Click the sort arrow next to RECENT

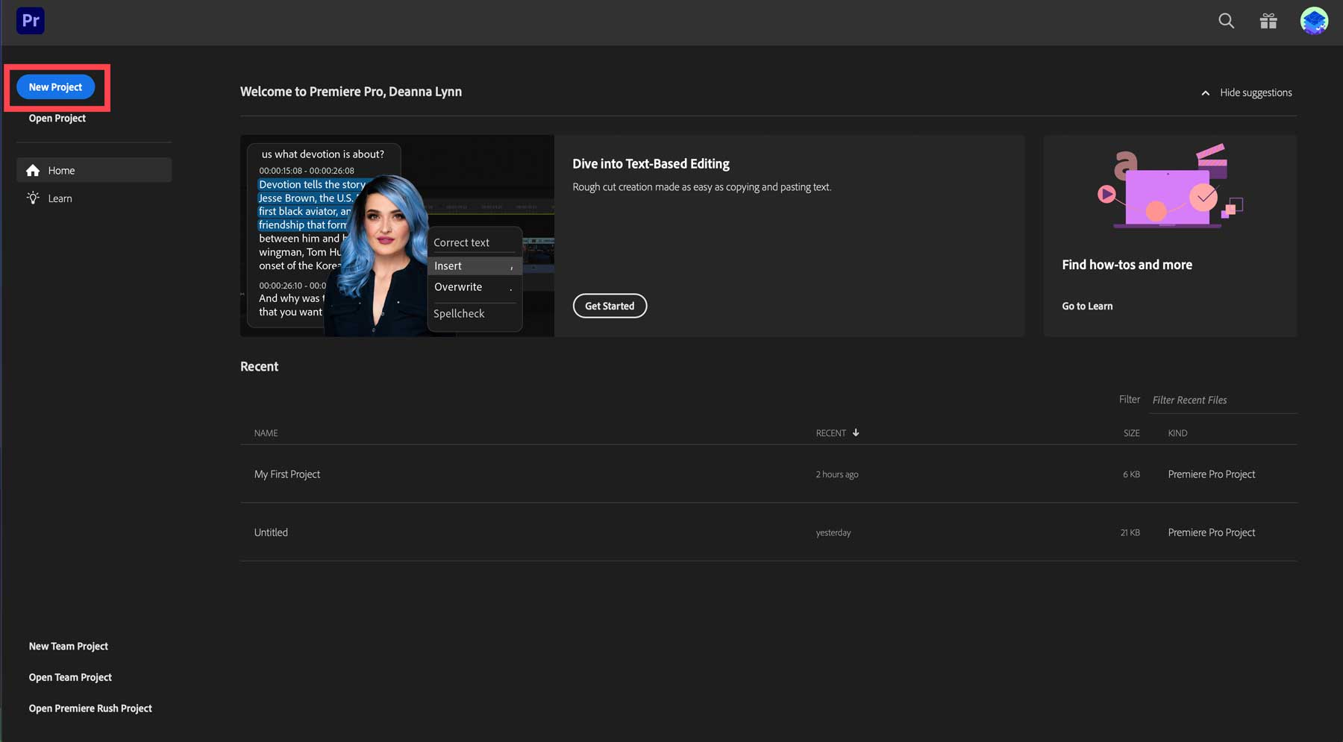click(x=856, y=433)
